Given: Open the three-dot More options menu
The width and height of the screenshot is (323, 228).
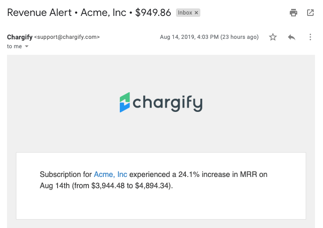Looking at the screenshot, I should 310,37.
